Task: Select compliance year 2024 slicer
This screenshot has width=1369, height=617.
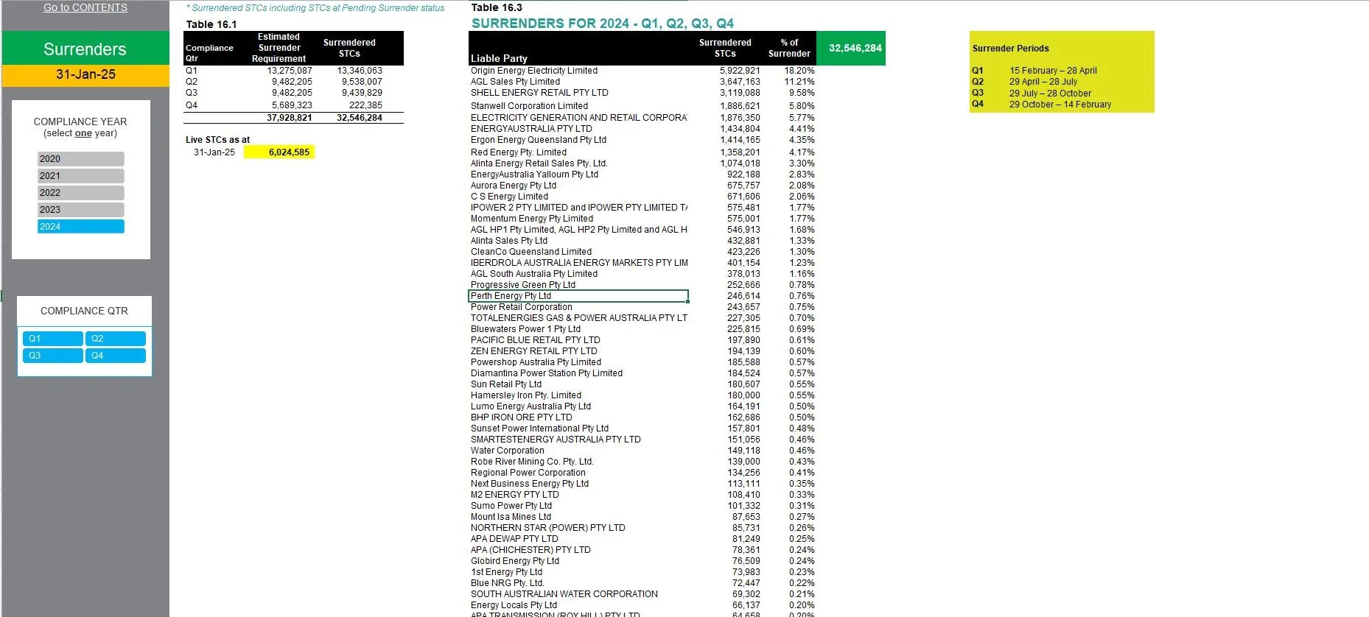Action: 81,227
